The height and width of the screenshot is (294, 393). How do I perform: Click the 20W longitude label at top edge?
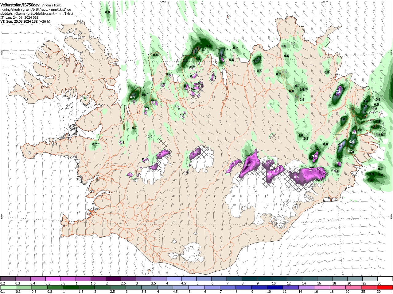tap(163, 2)
